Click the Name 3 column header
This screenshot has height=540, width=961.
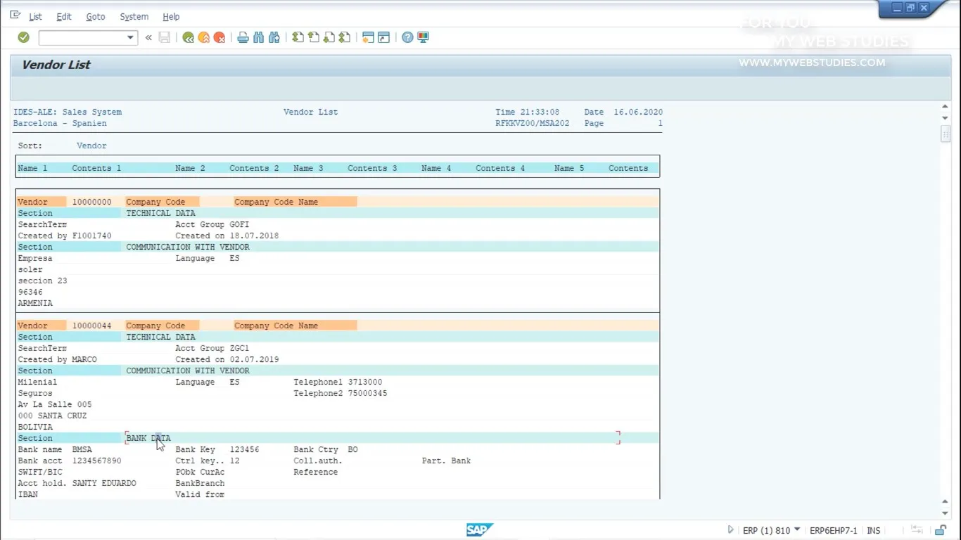click(x=308, y=168)
